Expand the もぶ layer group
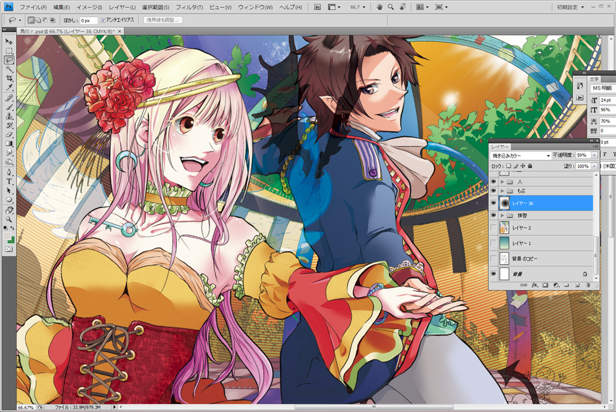This screenshot has width=616, height=412. tap(502, 191)
